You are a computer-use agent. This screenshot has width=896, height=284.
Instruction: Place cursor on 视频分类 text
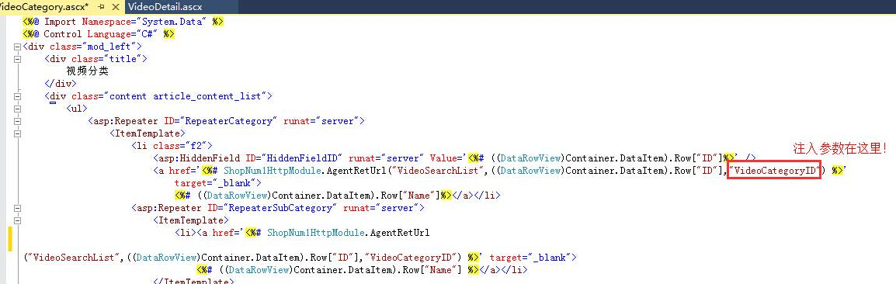click(87, 71)
